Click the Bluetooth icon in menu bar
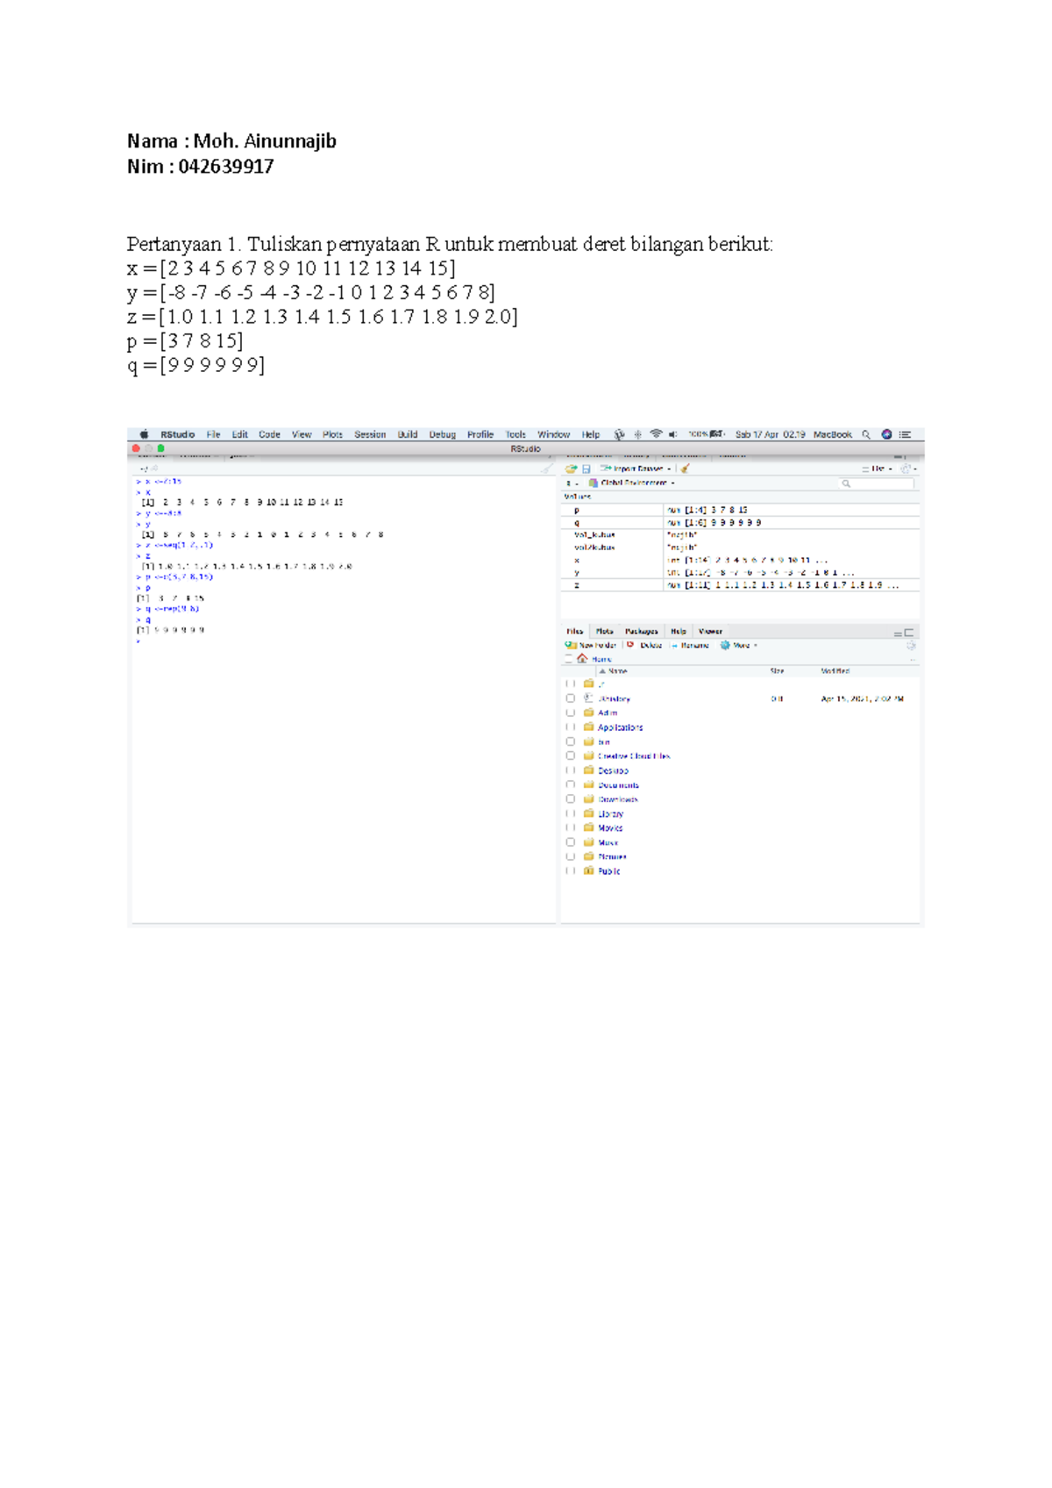Image resolution: width=1052 pixels, height=1488 pixels. click(637, 434)
